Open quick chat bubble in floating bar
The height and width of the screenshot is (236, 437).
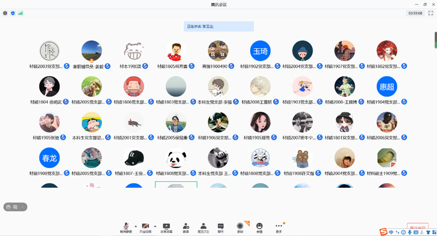(x=15, y=206)
